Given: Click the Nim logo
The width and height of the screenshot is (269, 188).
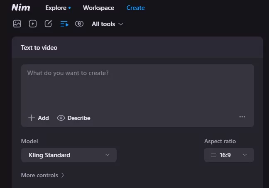Looking at the screenshot, I should [21, 7].
